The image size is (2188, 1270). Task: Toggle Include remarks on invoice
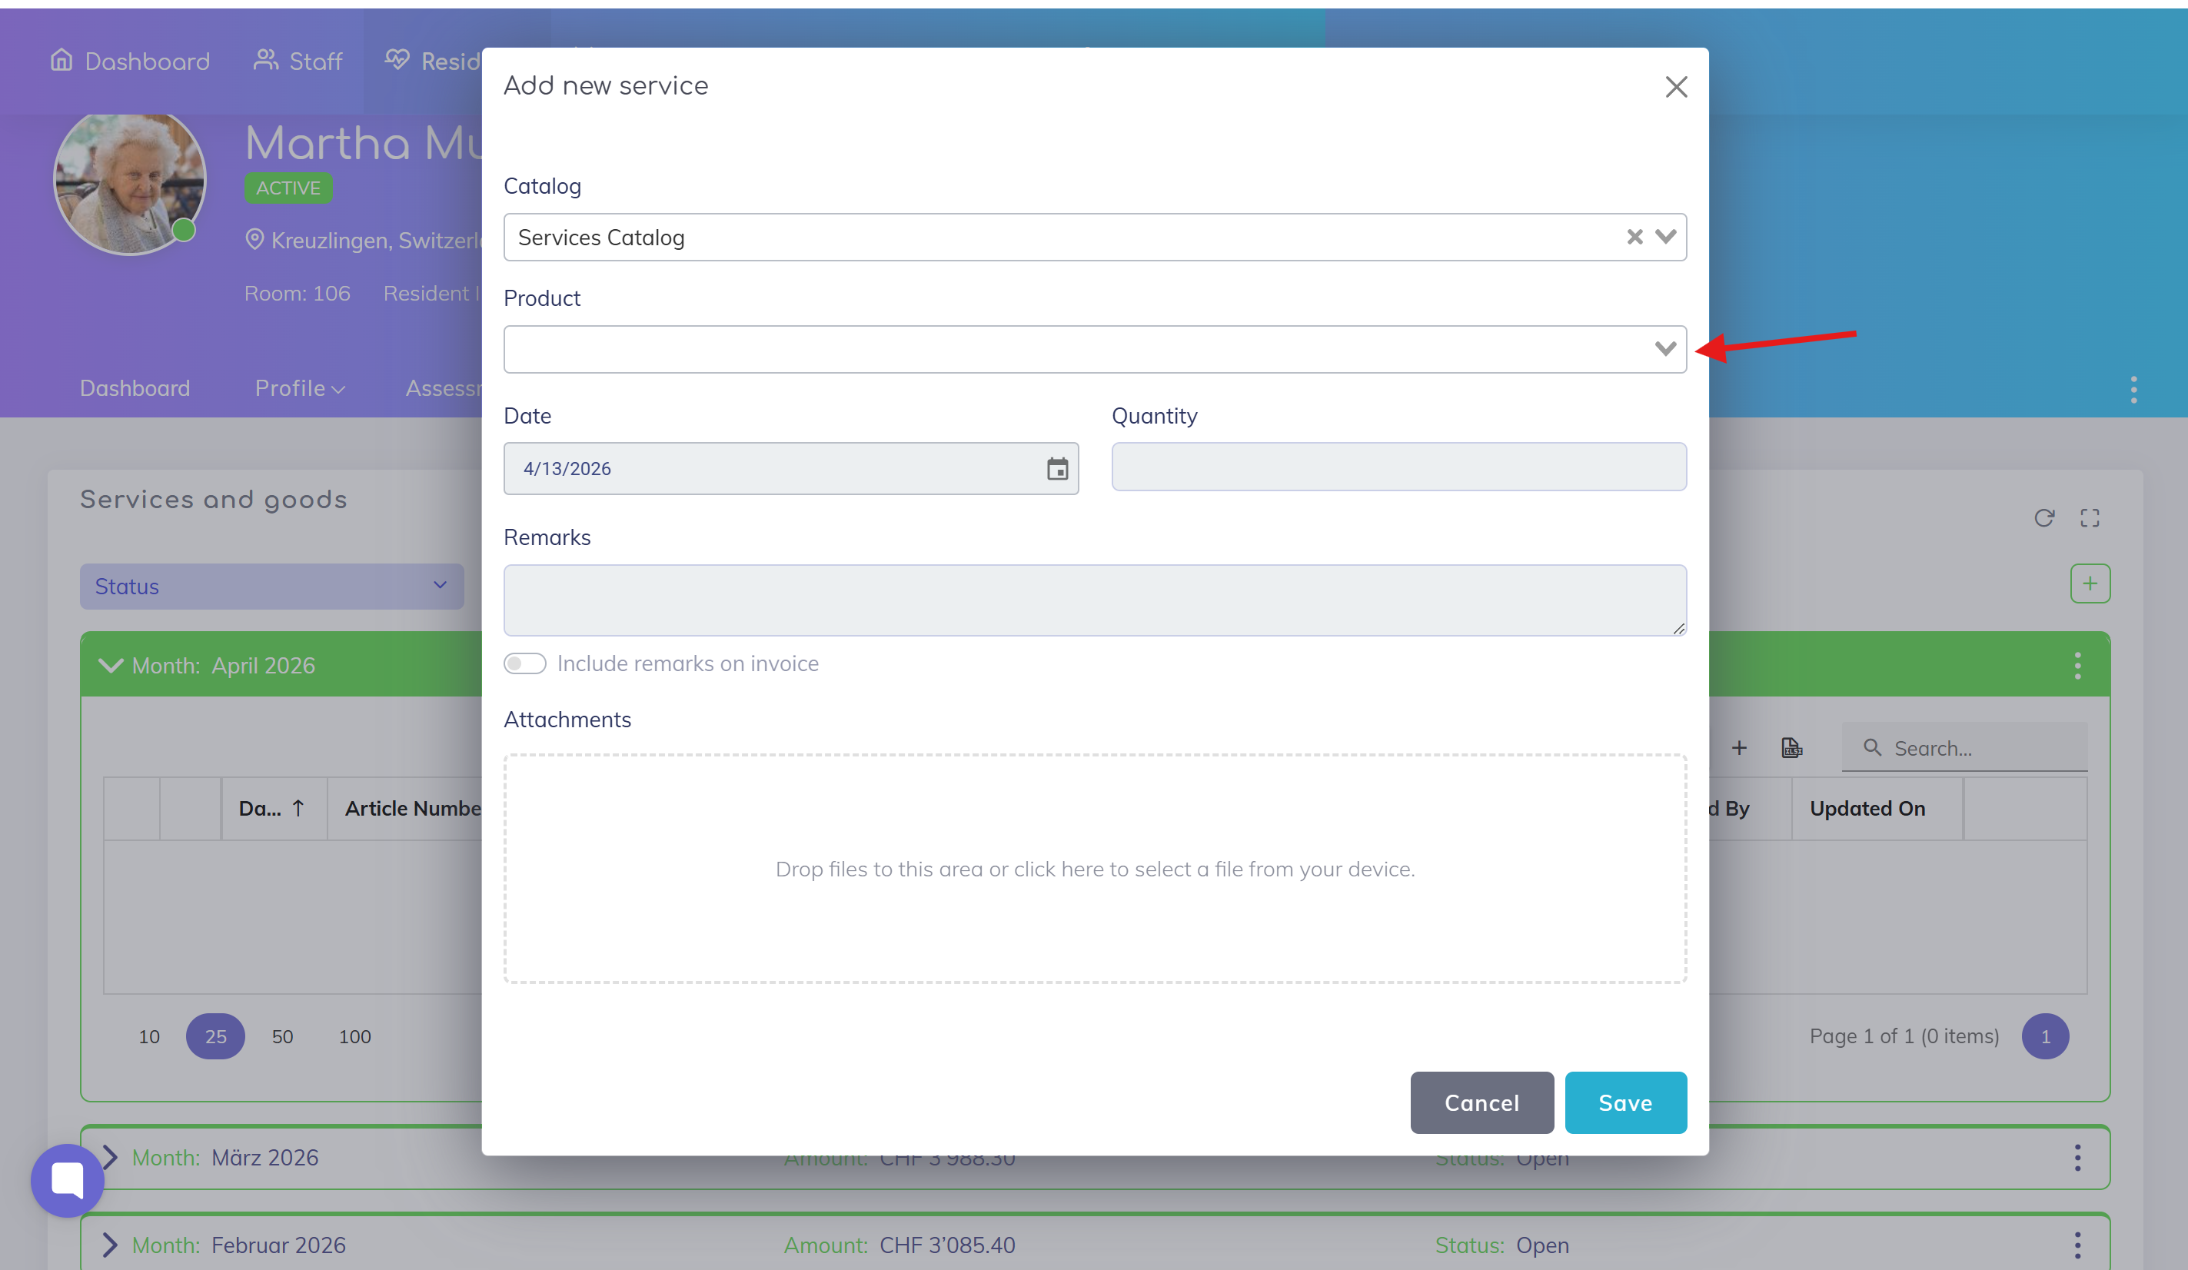pyautogui.click(x=525, y=664)
